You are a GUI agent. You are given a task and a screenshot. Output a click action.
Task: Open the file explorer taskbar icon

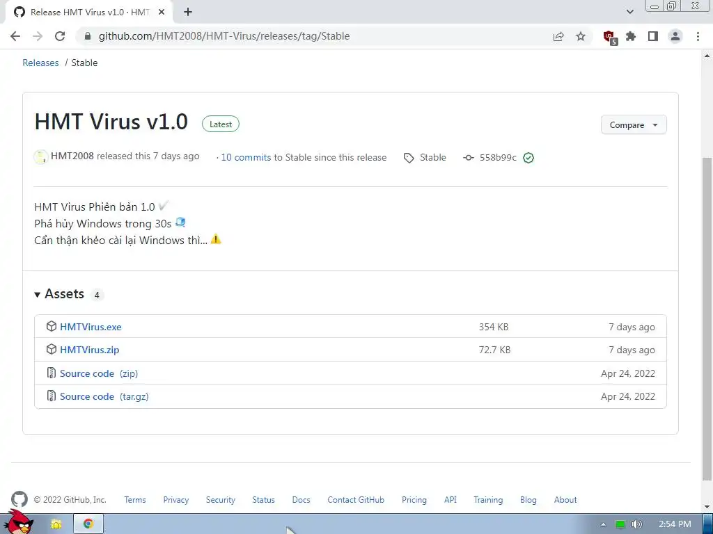coord(56,524)
